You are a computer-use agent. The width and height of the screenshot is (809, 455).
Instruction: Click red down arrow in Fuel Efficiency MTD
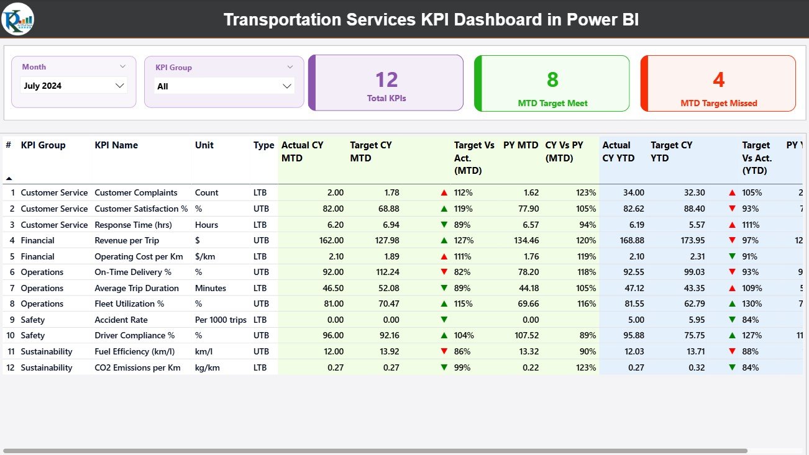tap(444, 352)
